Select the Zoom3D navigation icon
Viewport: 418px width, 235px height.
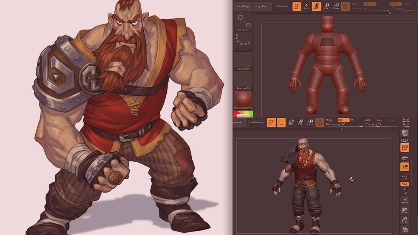(405, 220)
